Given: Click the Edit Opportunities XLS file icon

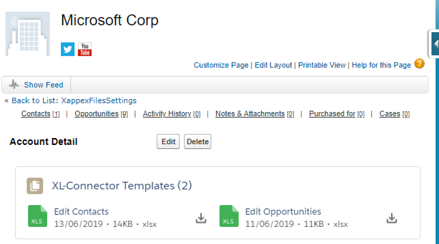Looking at the screenshot, I should [229, 216].
